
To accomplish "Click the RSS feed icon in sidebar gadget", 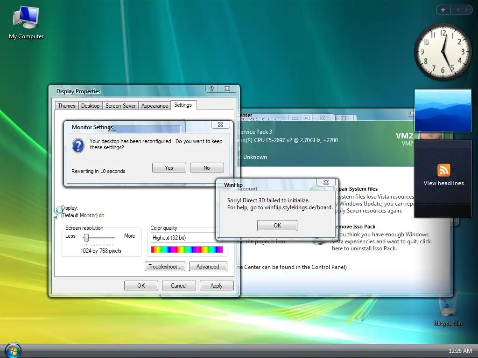I will pos(443,170).
